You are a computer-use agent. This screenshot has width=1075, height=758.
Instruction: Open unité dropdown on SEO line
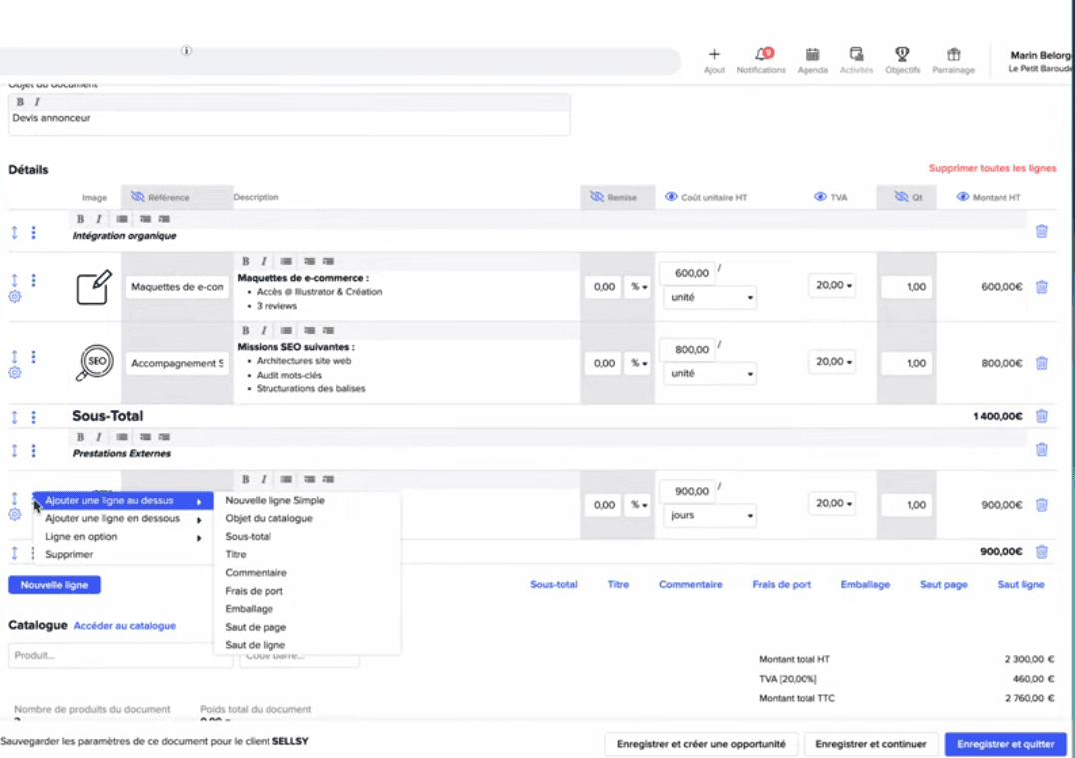point(710,374)
